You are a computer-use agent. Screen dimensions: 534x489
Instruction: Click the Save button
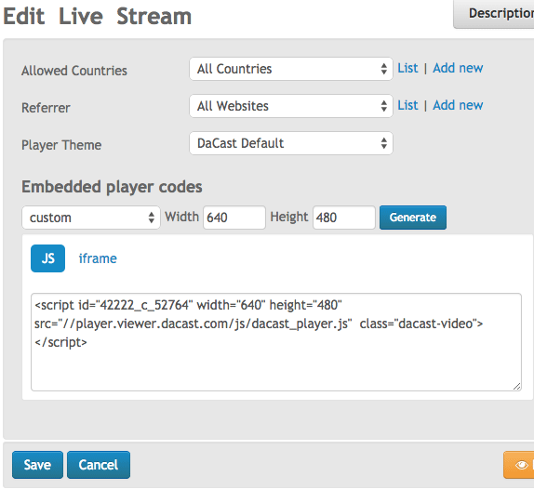tap(37, 465)
